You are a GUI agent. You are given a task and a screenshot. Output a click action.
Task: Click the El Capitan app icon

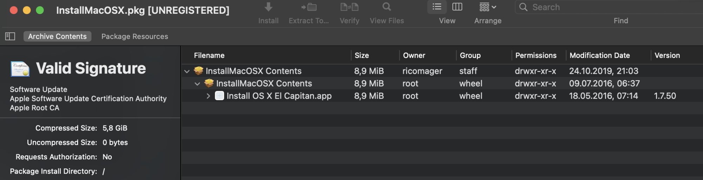(219, 96)
